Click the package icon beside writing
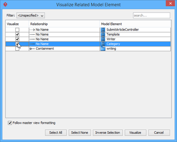This screenshot has width=177, height=142. click(103, 49)
